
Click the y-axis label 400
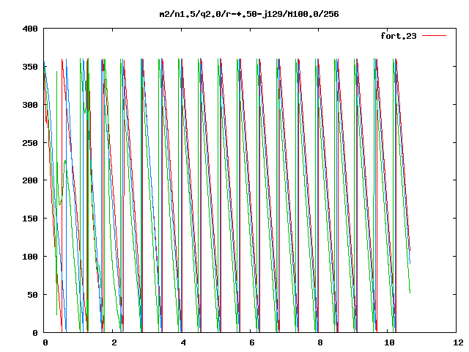coord(30,29)
